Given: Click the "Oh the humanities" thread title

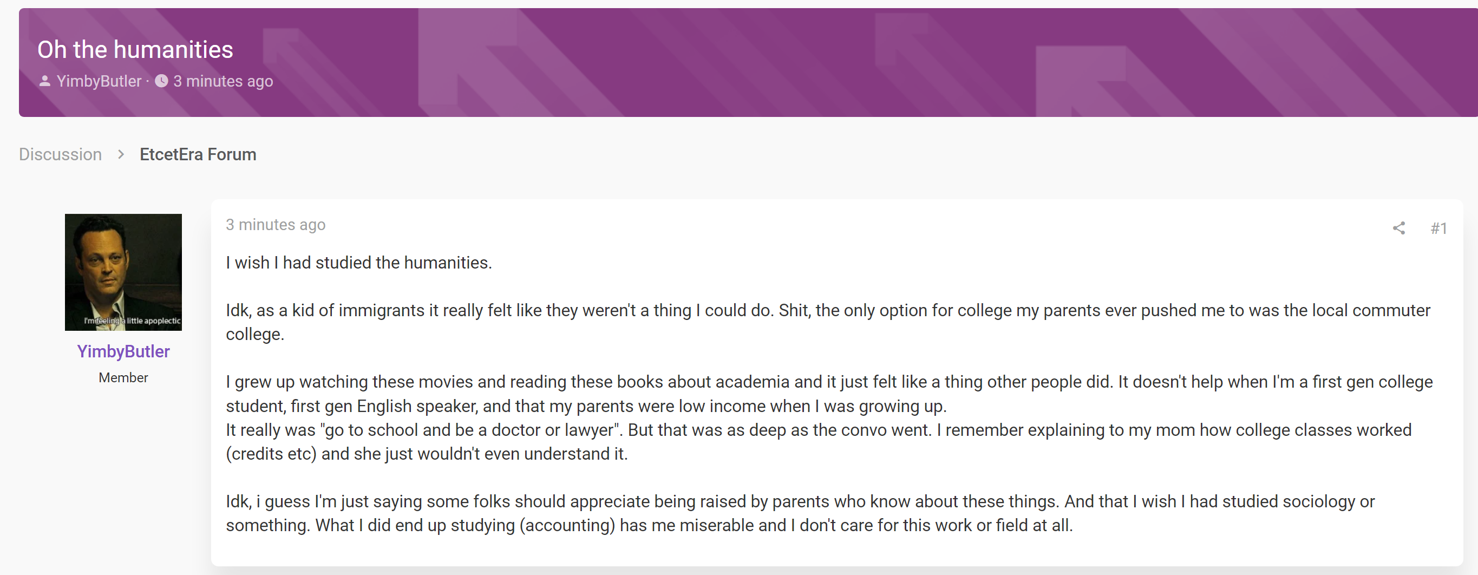Looking at the screenshot, I should coord(135,49).
